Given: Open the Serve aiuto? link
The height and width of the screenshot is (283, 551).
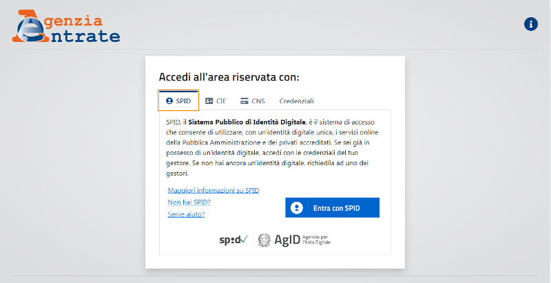Looking at the screenshot, I should [x=186, y=214].
